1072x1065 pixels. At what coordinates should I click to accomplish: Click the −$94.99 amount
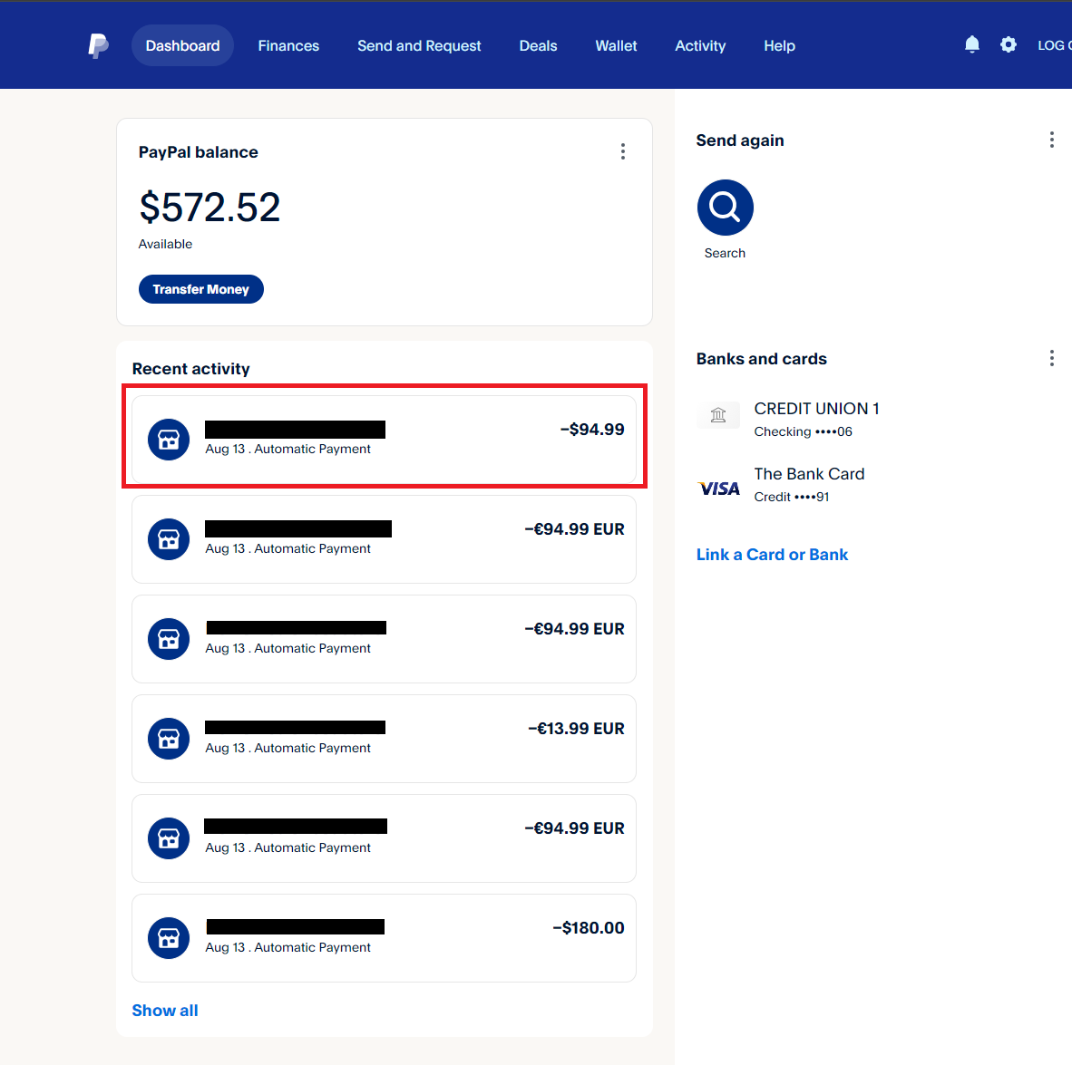pos(592,429)
